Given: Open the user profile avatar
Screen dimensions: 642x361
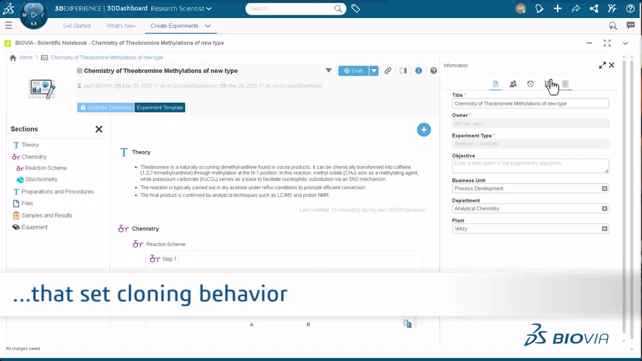Looking at the screenshot, I should click(521, 9).
